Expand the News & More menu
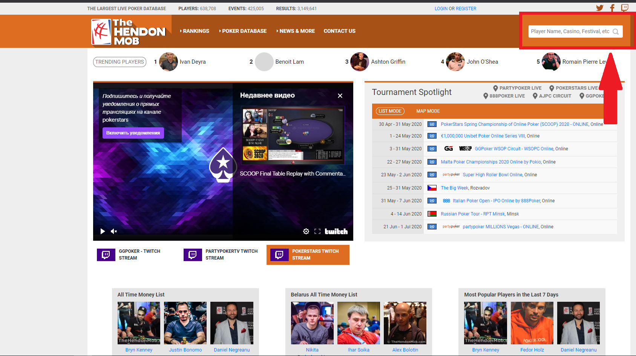The image size is (636, 356). (296, 31)
